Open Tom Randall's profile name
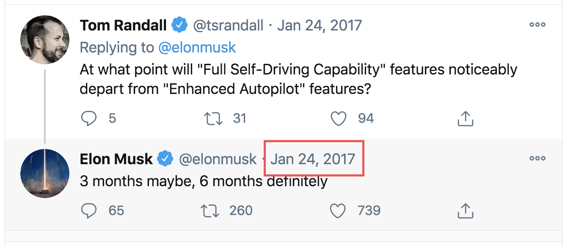Viewport: 568px width, 248px height. 123,25
